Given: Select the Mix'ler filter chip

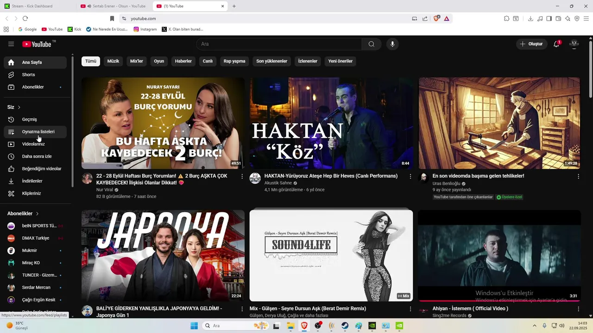Looking at the screenshot, I should tap(137, 61).
